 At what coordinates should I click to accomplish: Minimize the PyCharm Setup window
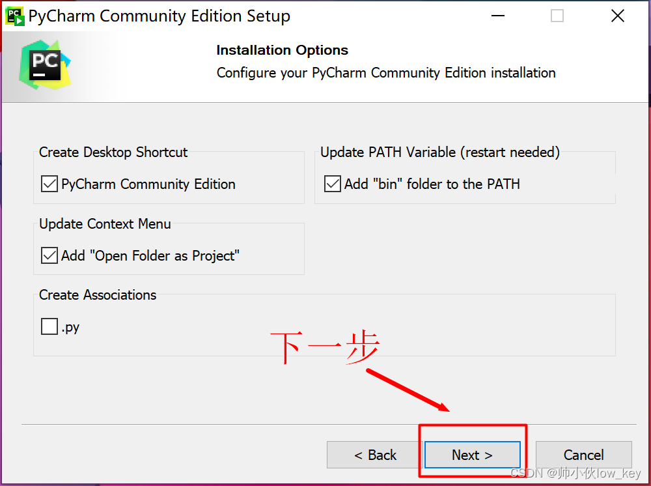click(498, 16)
